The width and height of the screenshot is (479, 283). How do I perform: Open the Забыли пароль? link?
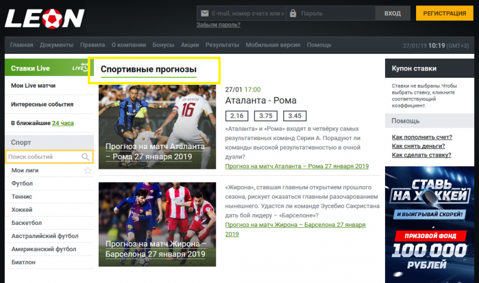click(218, 25)
